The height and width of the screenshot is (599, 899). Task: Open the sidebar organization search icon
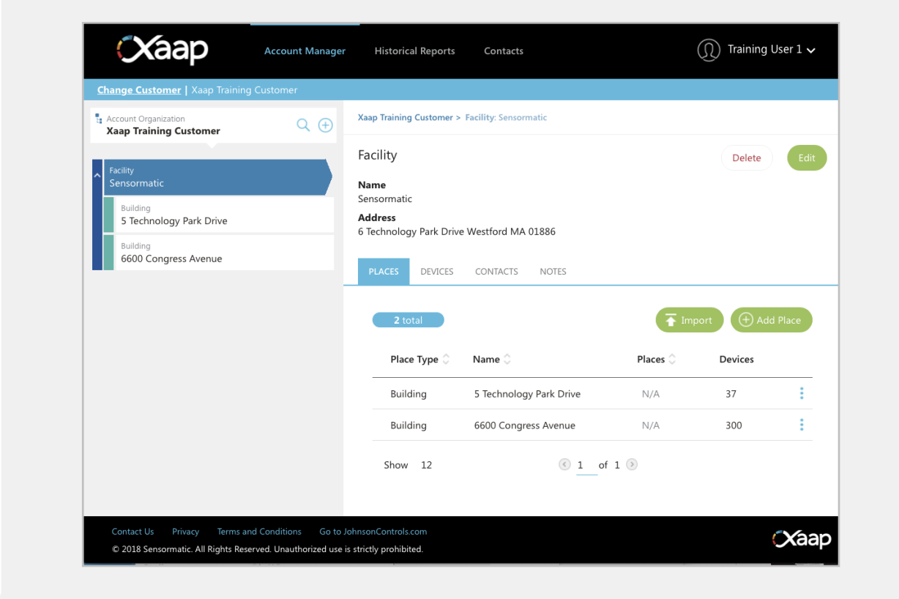point(303,125)
